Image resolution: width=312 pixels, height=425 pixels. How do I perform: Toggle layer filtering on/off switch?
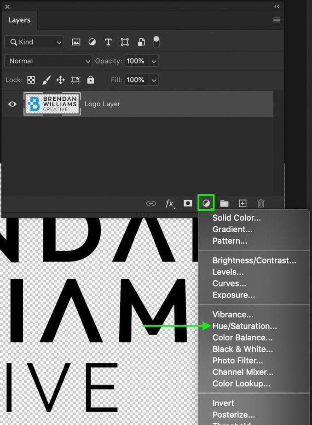pyautogui.click(x=156, y=42)
